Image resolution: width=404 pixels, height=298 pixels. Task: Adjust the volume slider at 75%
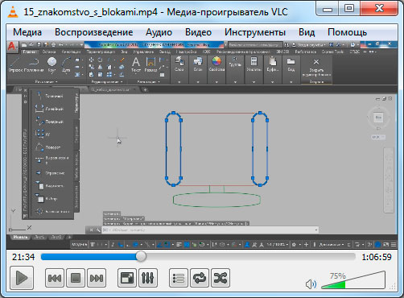pyautogui.click(x=353, y=280)
